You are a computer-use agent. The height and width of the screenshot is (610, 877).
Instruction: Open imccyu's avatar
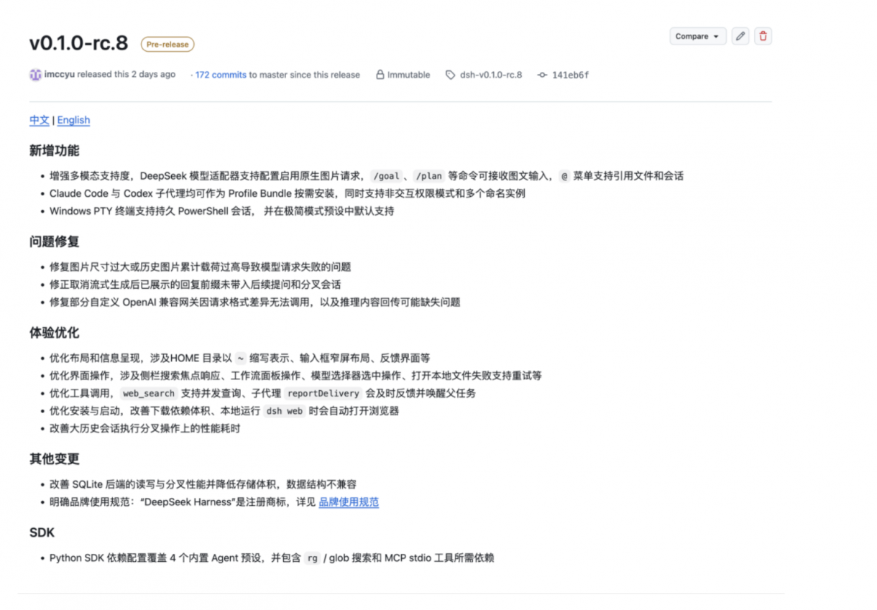35,75
